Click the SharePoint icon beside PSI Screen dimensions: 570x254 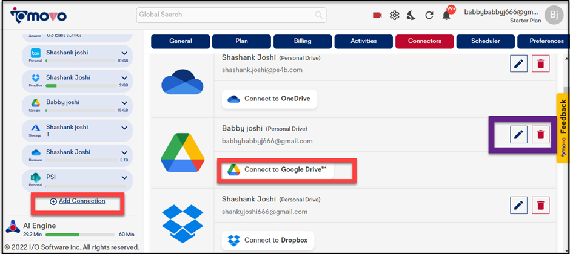point(36,178)
